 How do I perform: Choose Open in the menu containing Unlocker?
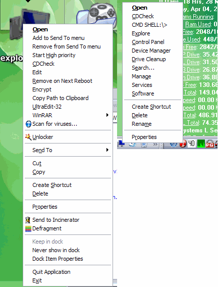[68, 29]
